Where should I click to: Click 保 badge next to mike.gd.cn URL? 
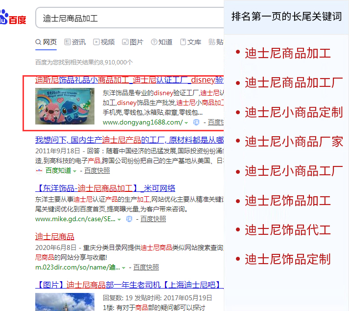(129, 219)
